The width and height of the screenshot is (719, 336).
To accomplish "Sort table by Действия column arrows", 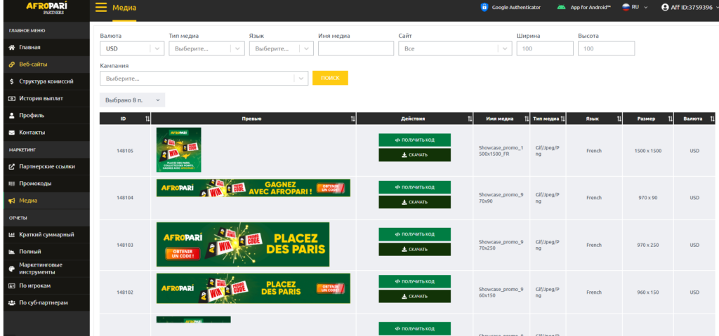I will tap(470, 119).
